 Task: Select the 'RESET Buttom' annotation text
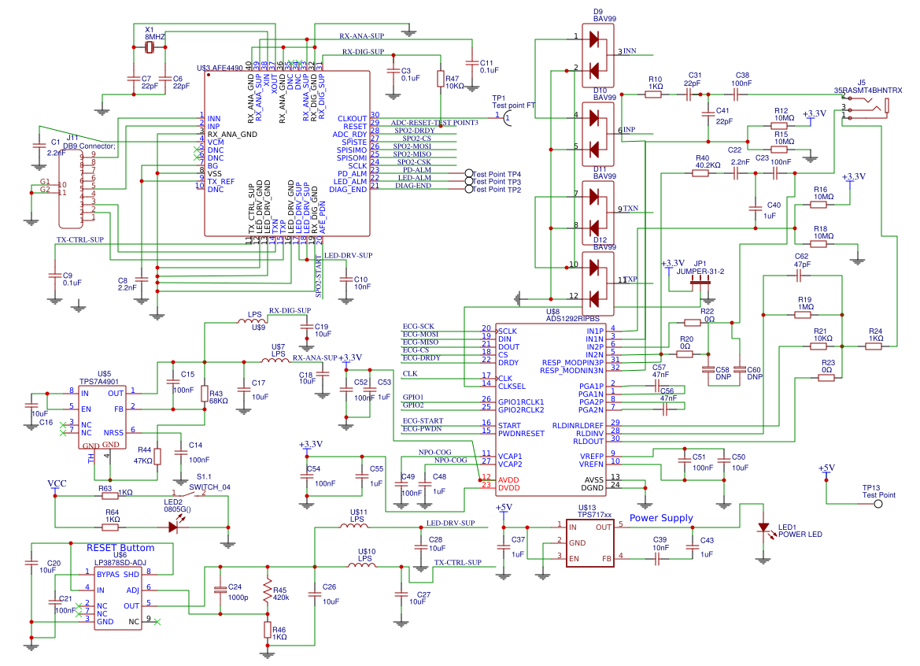(120, 547)
